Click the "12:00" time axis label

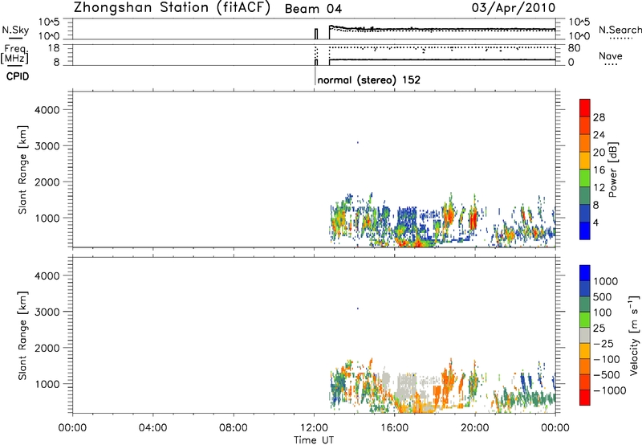(x=314, y=428)
